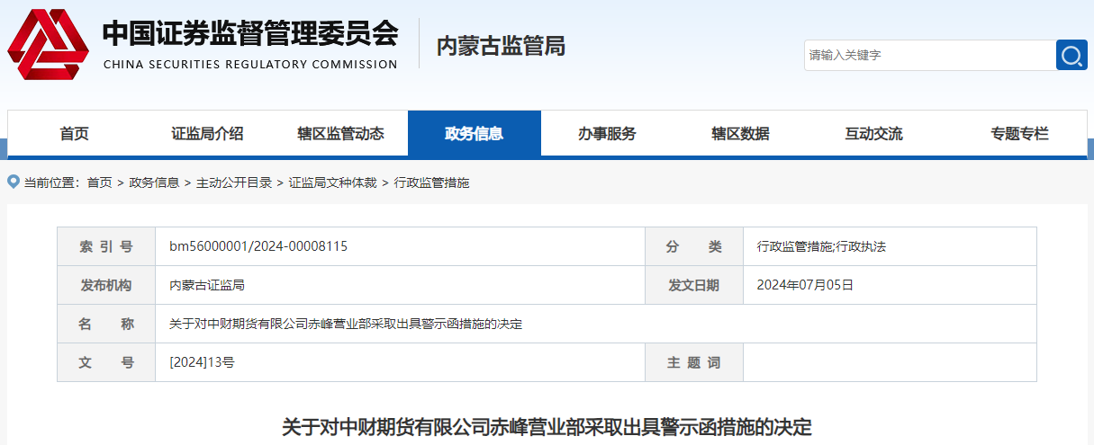Open the 专题专栏 navigation tab
Screen dimensions: 1094x445
click(x=1019, y=134)
